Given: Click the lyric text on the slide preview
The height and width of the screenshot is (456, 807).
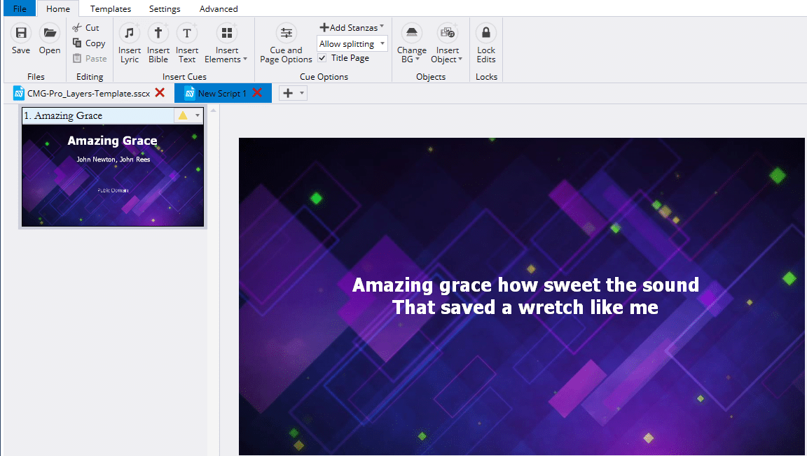Looking at the screenshot, I should point(525,296).
